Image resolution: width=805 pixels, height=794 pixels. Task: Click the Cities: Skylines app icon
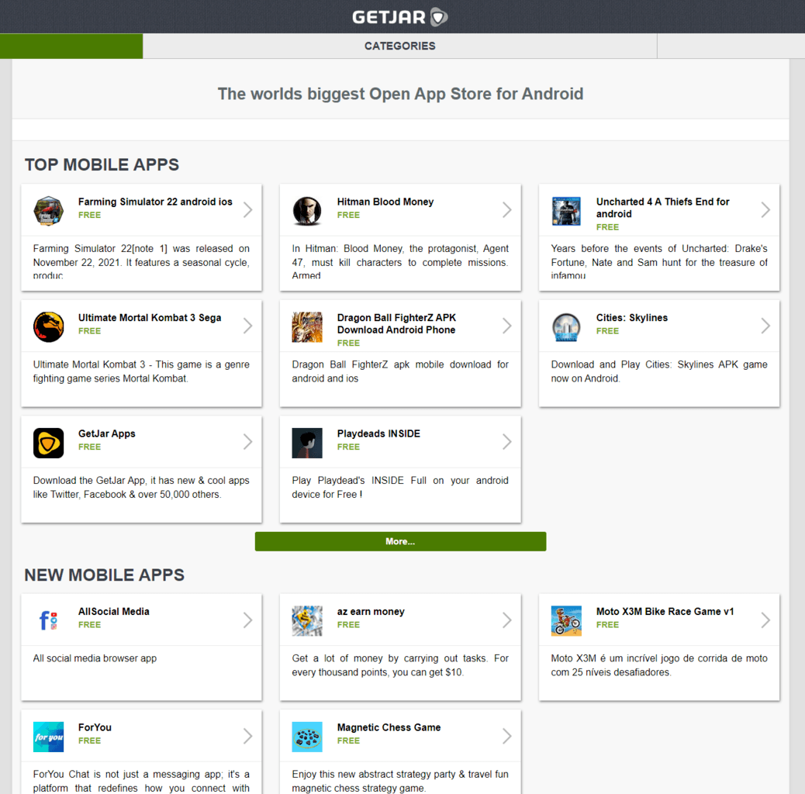pos(566,327)
